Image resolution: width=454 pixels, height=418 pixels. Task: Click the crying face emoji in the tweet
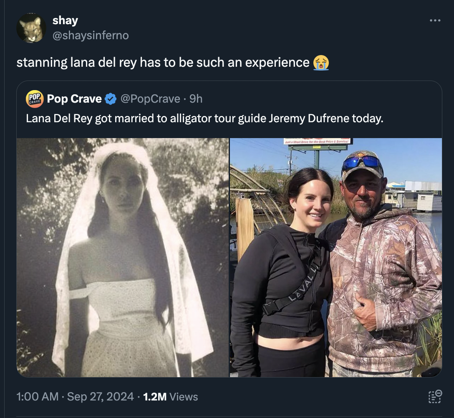(321, 63)
